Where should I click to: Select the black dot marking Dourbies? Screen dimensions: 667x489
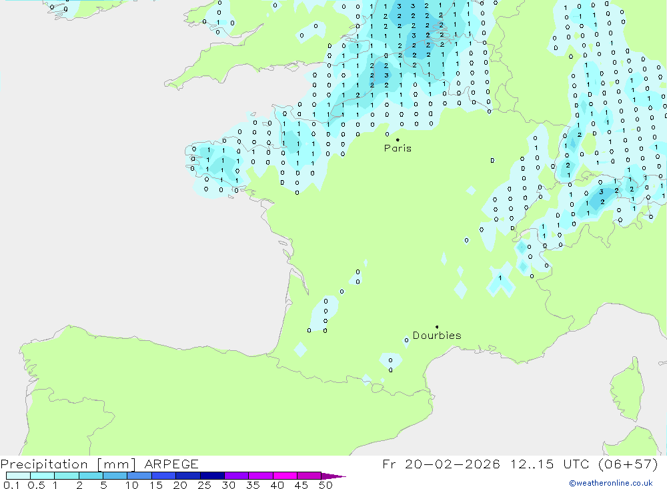pyautogui.click(x=437, y=327)
